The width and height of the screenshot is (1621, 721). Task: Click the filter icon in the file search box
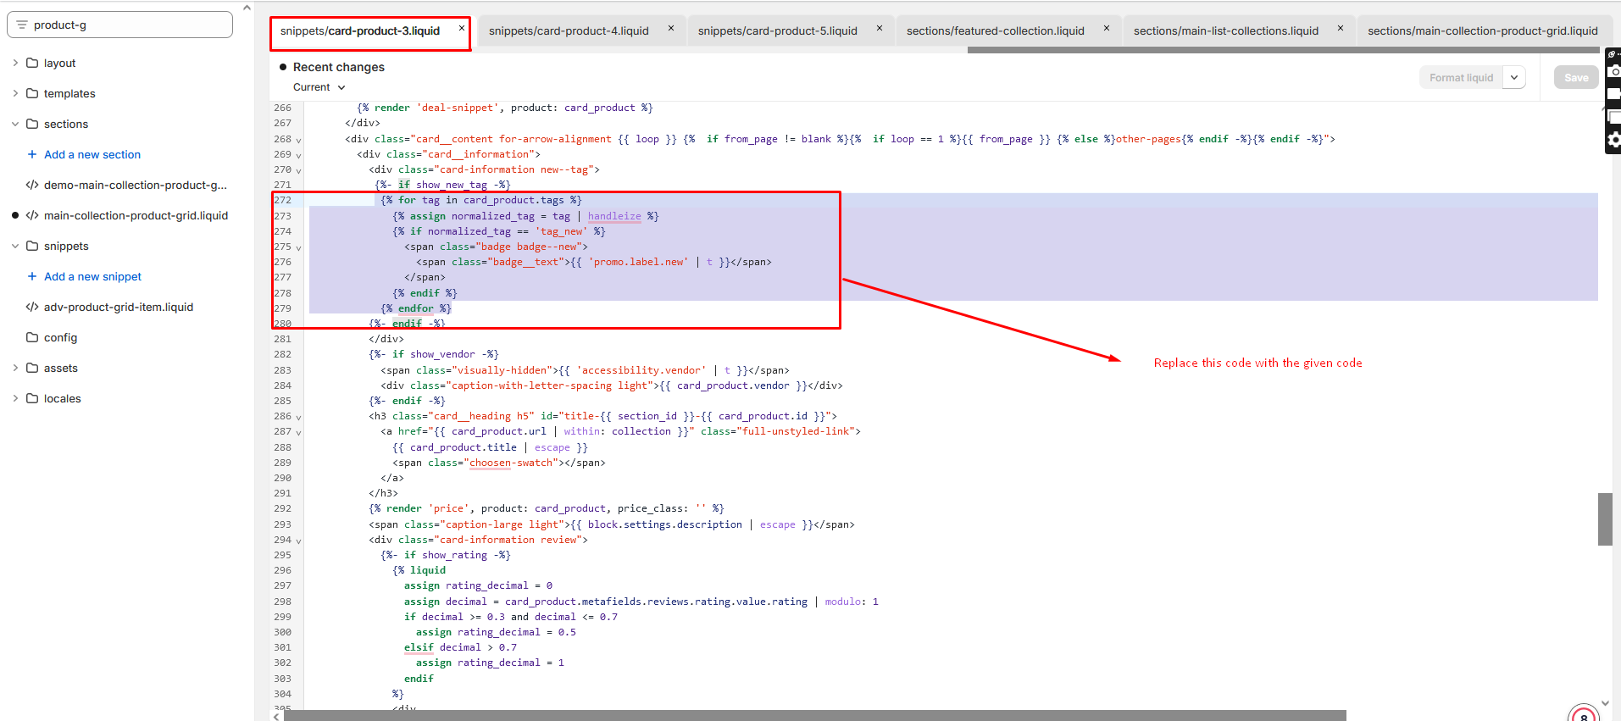tap(22, 25)
